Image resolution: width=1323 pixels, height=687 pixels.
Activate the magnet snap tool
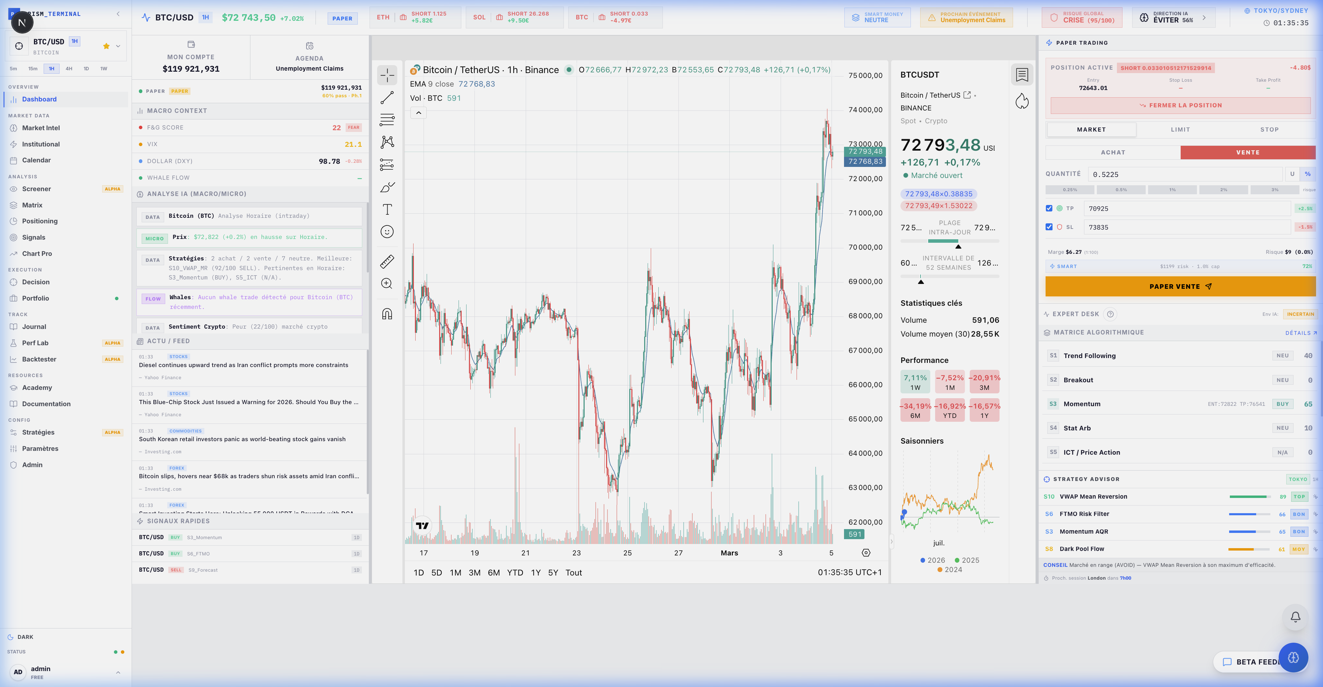coord(387,314)
